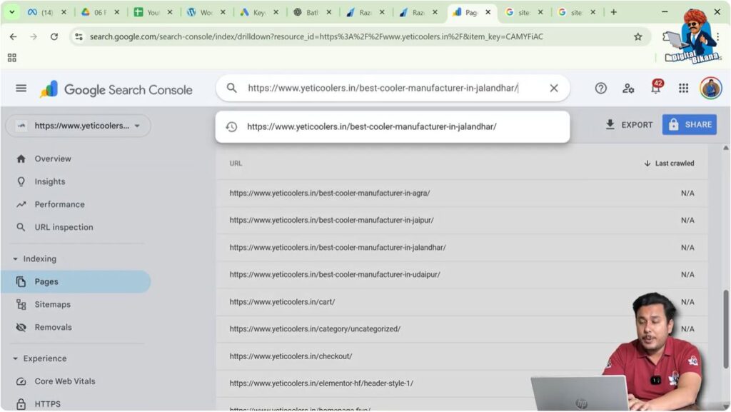Click the page vertical scrollbar thumb

pos(725,328)
